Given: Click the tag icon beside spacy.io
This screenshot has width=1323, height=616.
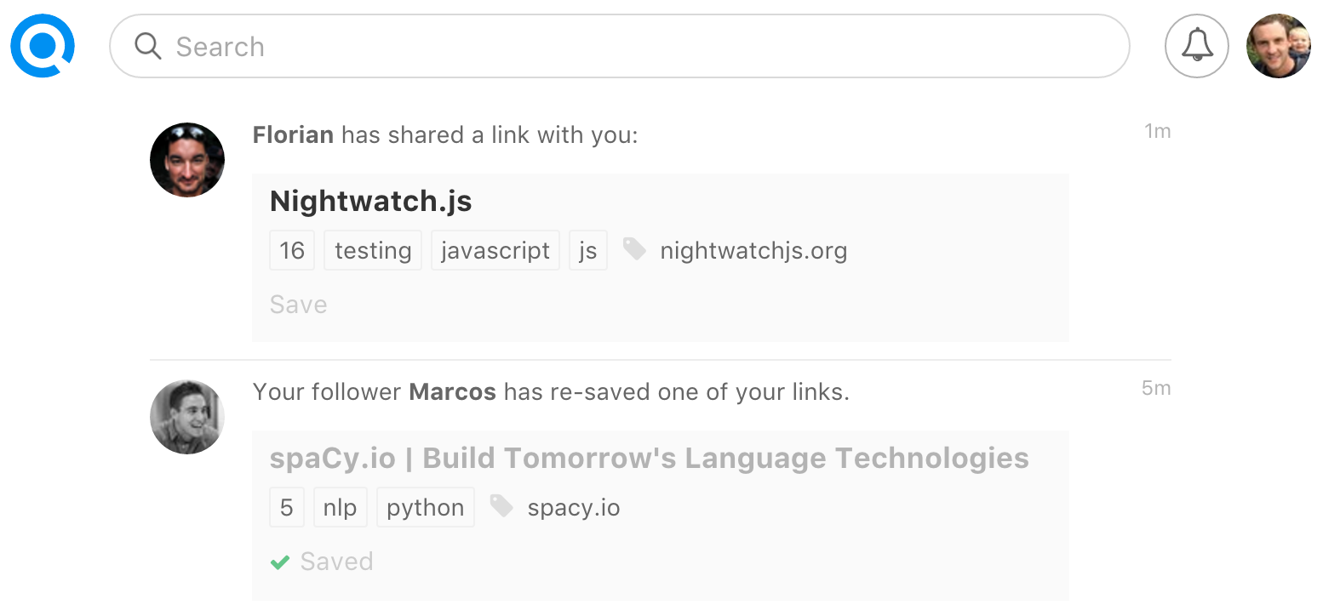Looking at the screenshot, I should tap(501, 506).
